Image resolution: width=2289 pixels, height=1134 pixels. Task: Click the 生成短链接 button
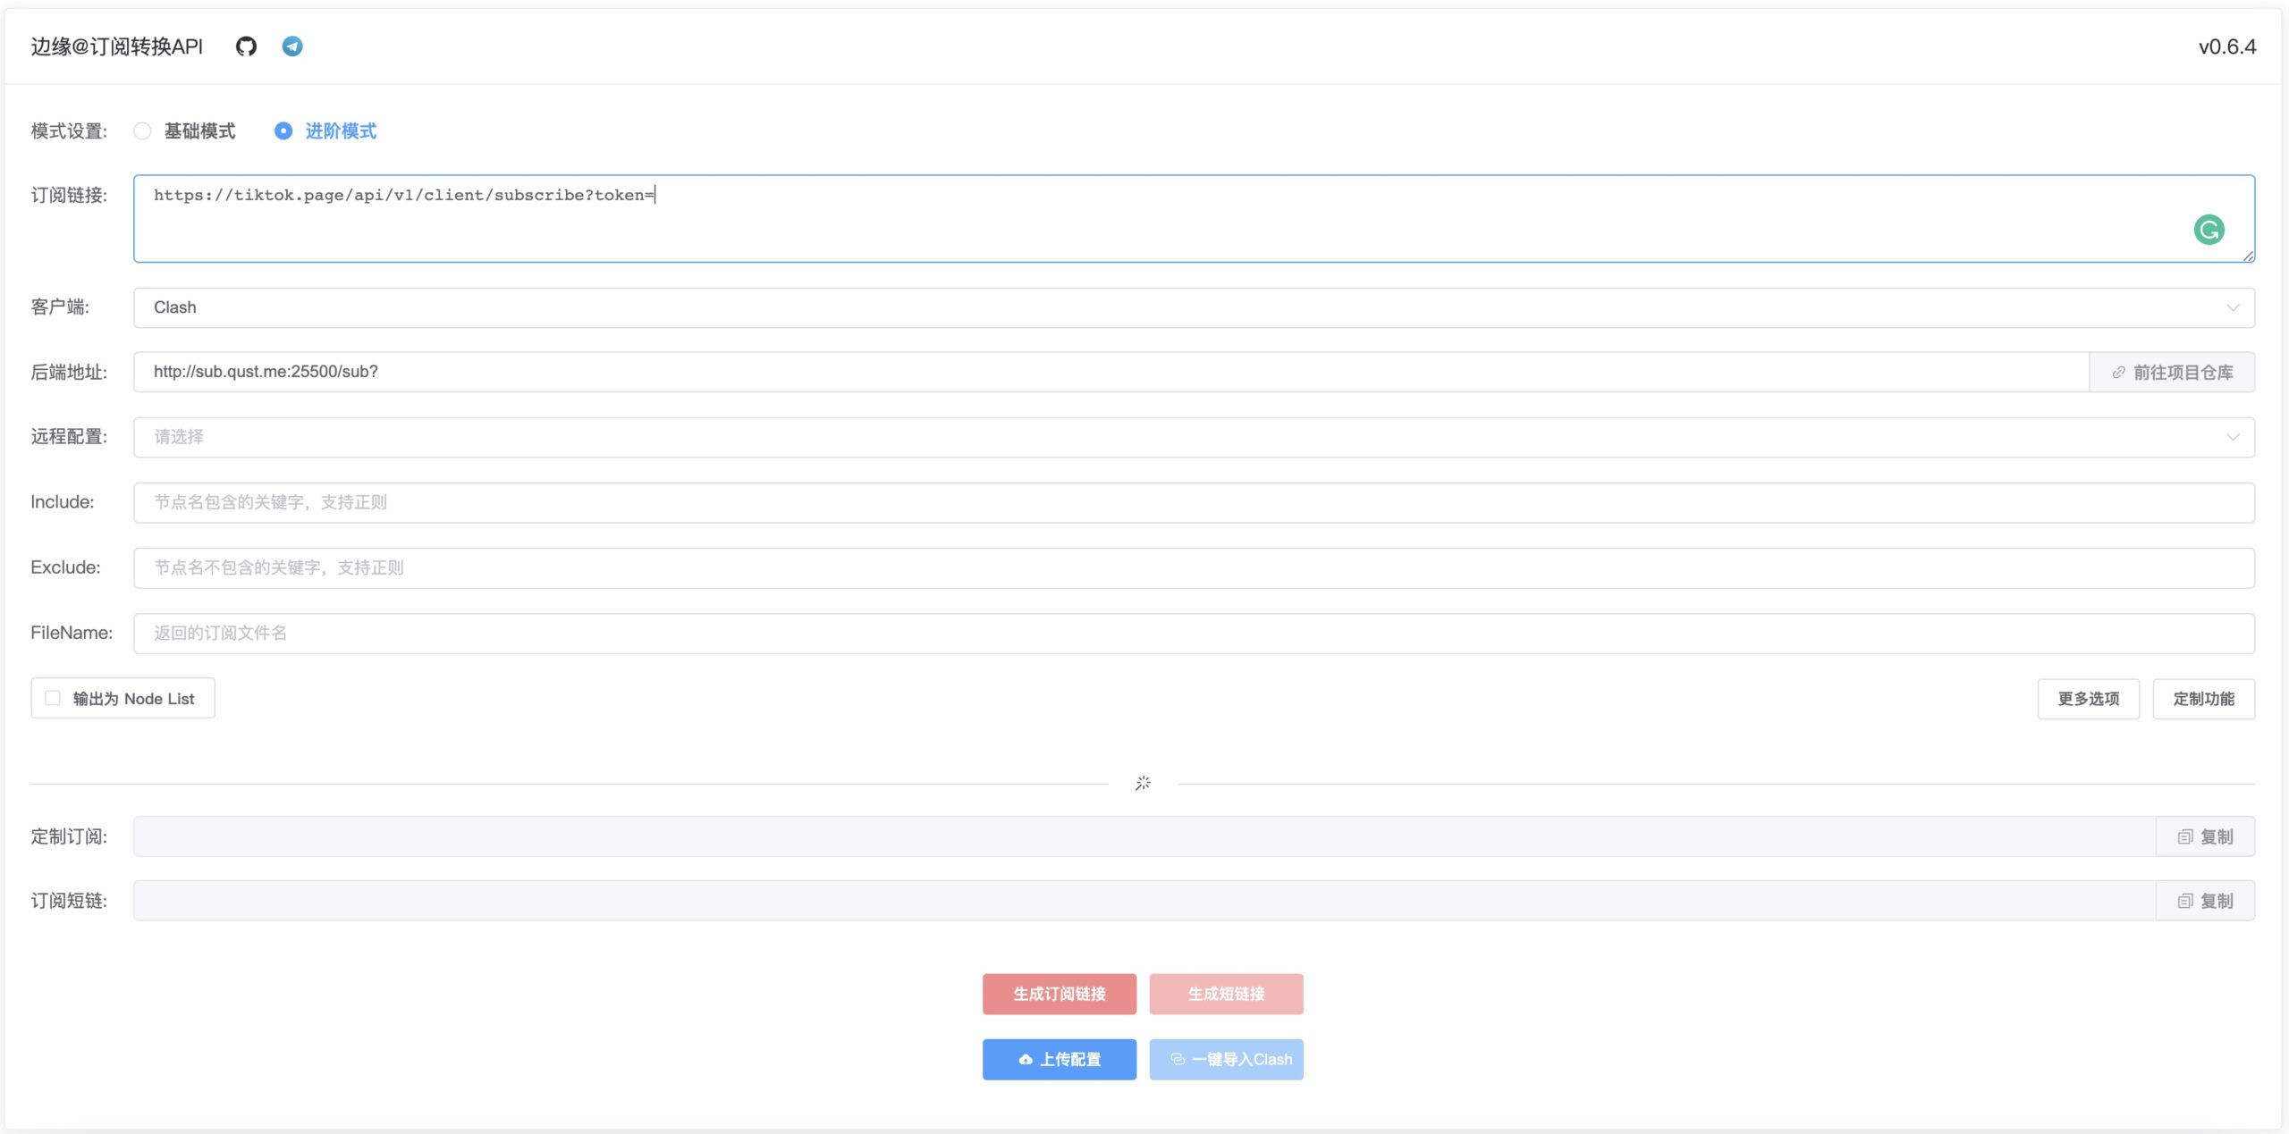tap(1226, 994)
